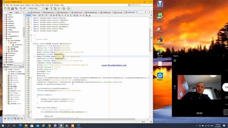Click the editor tab list dropdown arrow
This screenshot has width=228, height=128.
[x=150, y=12]
